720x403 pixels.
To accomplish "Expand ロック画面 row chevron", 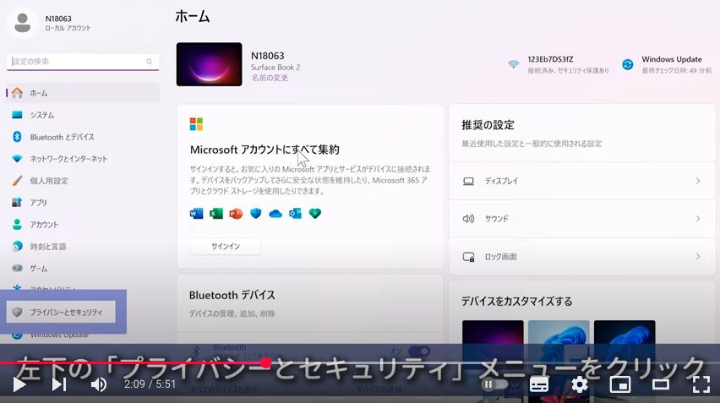I will [x=698, y=257].
